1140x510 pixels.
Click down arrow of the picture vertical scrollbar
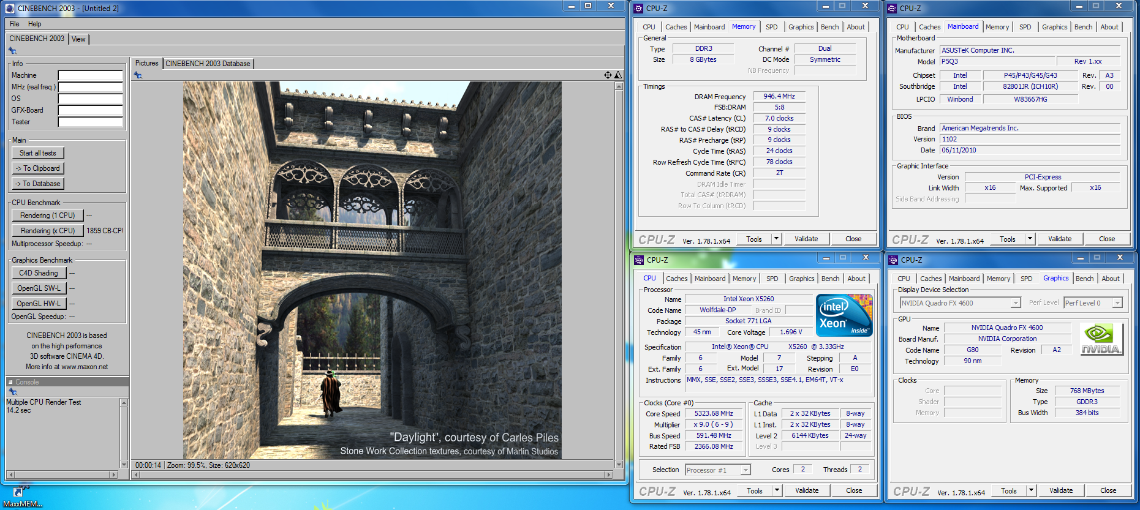(x=619, y=465)
